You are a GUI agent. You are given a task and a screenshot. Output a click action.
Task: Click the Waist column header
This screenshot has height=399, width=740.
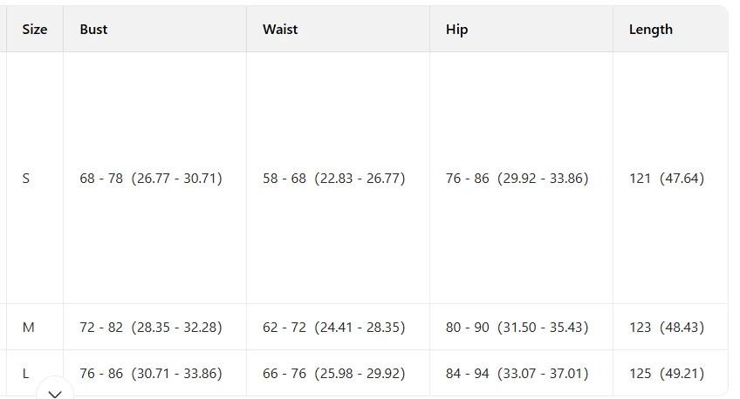point(280,30)
